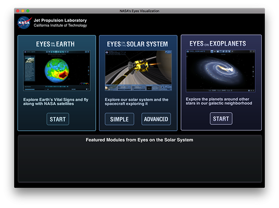279x208 pixels.
Task: Close the NASA's Eyes Visualization window
Action: (x=18, y=11)
